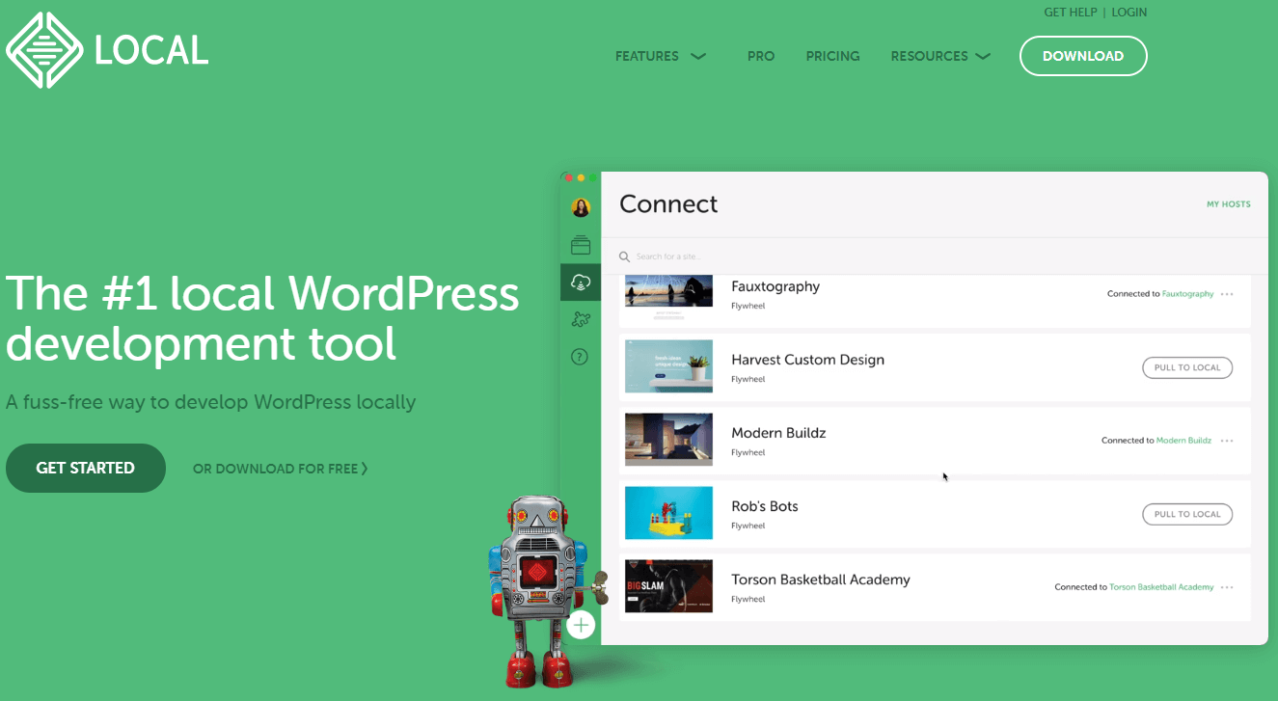Viewport: 1278px width, 701px height.
Task: Open the Connect cloud panel in sidebar
Action: point(581,282)
